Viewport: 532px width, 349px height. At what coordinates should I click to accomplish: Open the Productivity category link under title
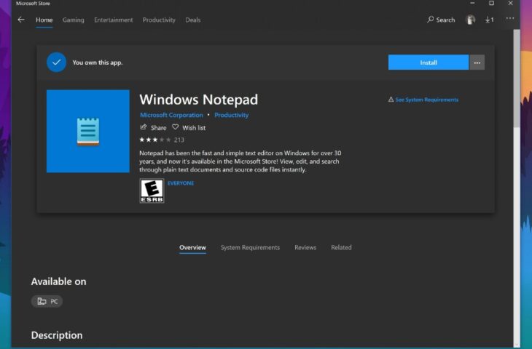(x=232, y=115)
